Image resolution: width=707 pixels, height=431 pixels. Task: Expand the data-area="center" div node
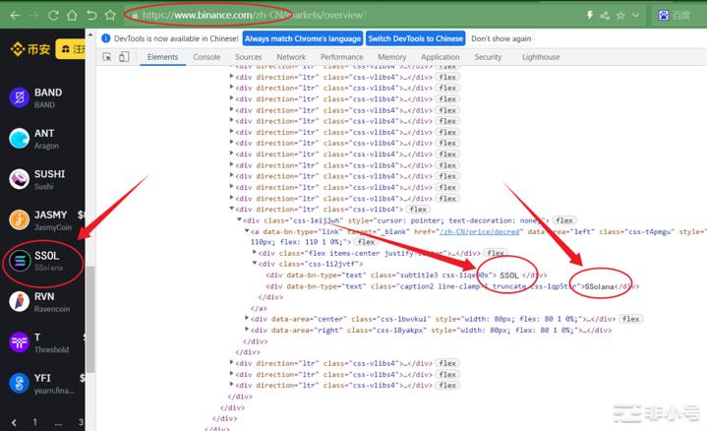coord(247,319)
